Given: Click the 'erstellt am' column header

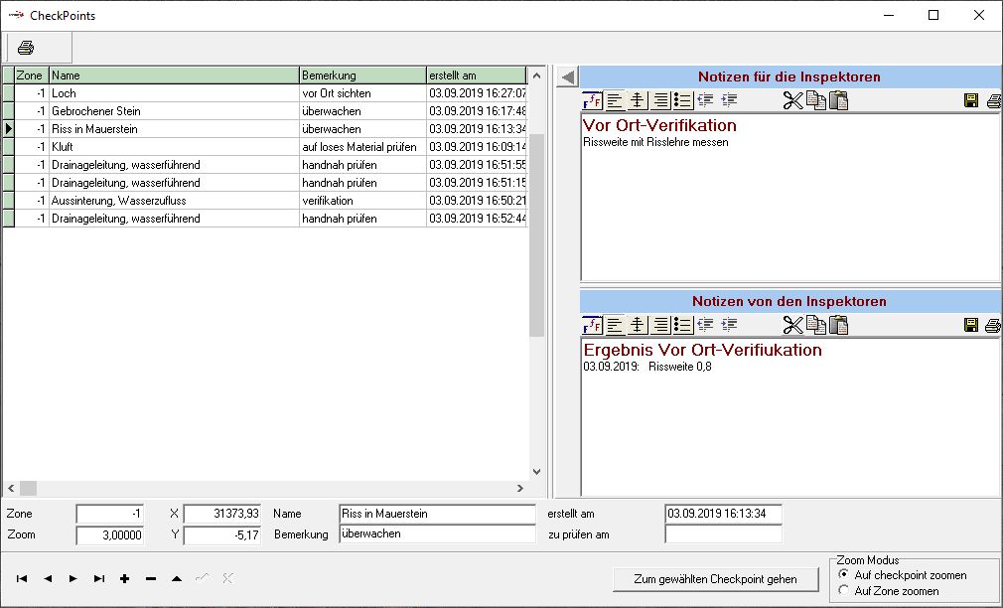Looking at the screenshot, I should (x=475, y=76).
